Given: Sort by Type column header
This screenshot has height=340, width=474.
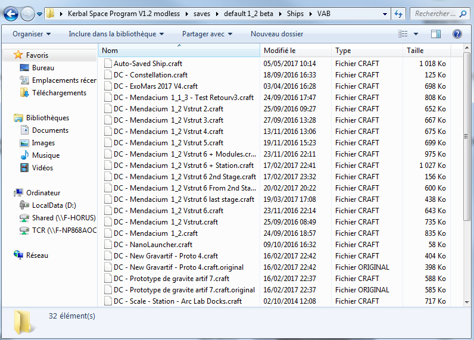Looking at the screenshot, I should (367, 51).
